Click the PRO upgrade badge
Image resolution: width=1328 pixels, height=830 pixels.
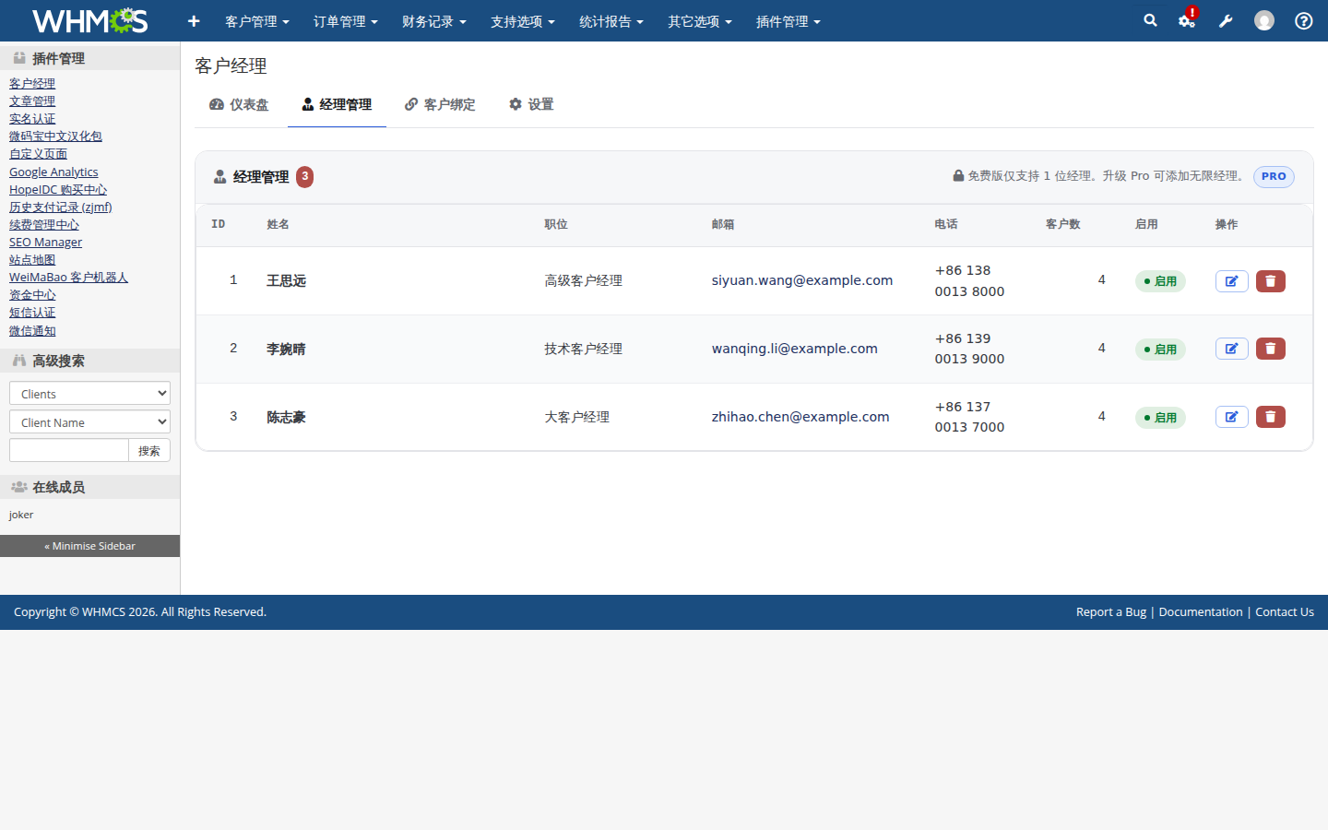1274,176
